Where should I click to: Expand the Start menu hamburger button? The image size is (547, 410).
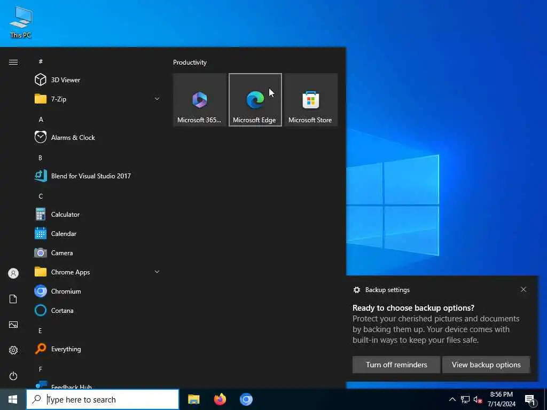(x=13, y=62)
